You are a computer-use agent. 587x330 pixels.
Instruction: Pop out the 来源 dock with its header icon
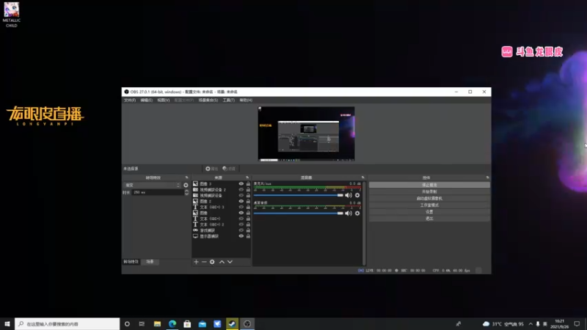(247, 177)
